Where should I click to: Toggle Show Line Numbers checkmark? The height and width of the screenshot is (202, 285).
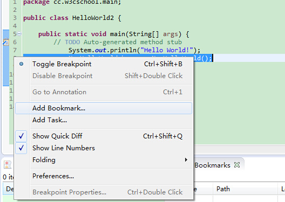(x=21, y=148)
